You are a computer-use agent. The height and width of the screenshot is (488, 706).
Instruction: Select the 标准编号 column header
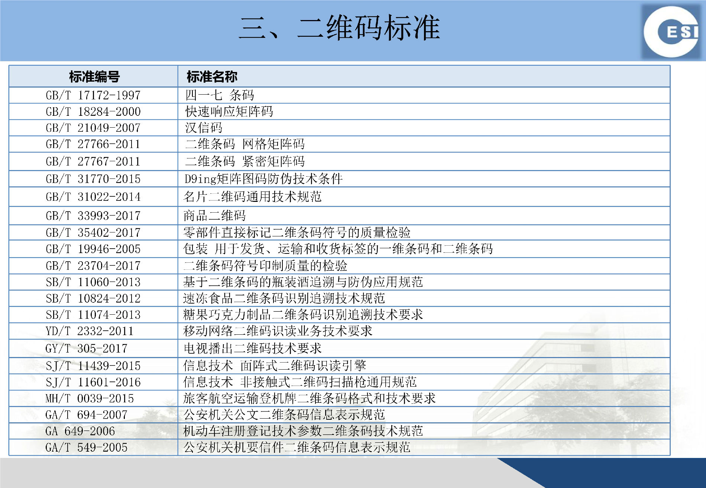pos(94,77)
